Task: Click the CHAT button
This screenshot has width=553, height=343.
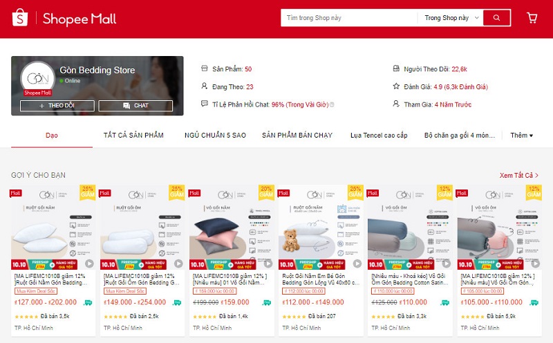Action: tap(135, 106)
